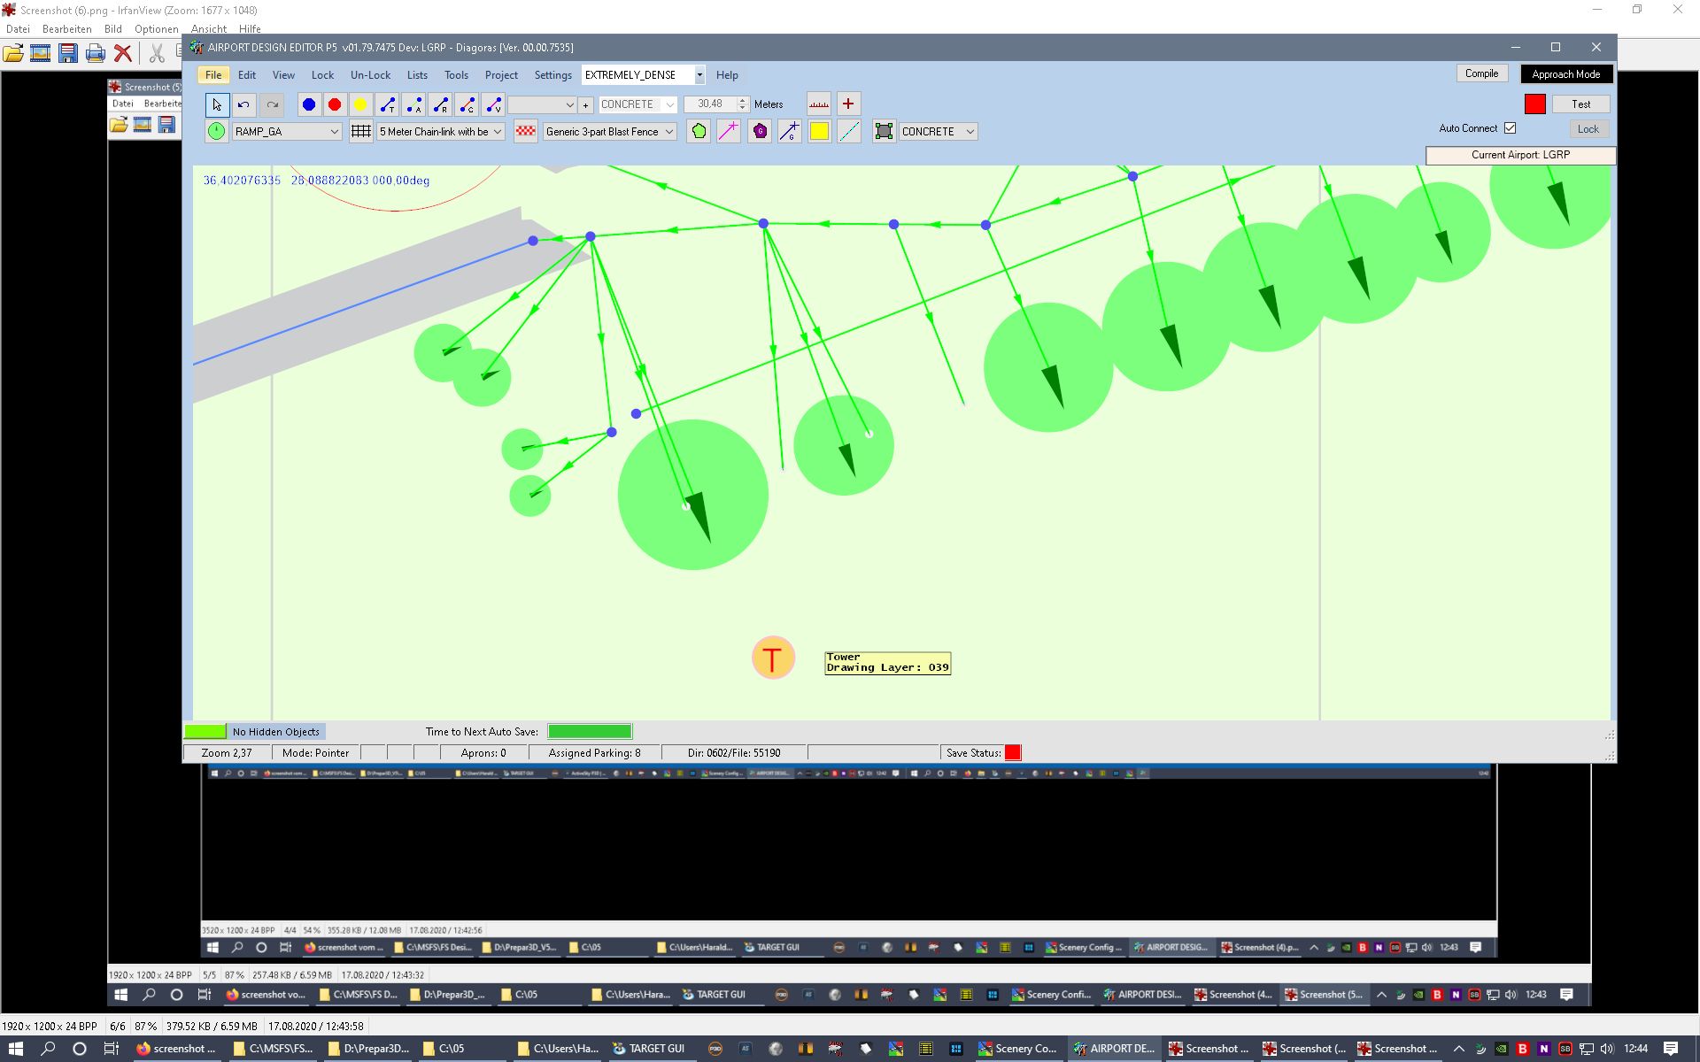Expand the EXTREMELY_DENSE density dropdown
Image resolution: width=1700 pixels, height=1062 pixels.
coord(699,75)
